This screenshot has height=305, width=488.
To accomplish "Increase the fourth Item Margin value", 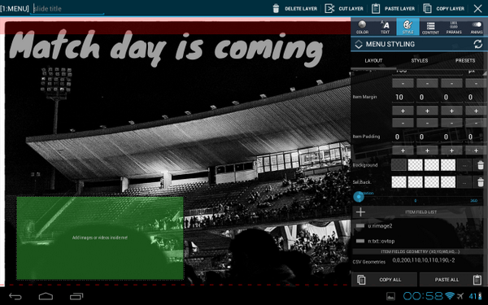I will tap(476, 111).
